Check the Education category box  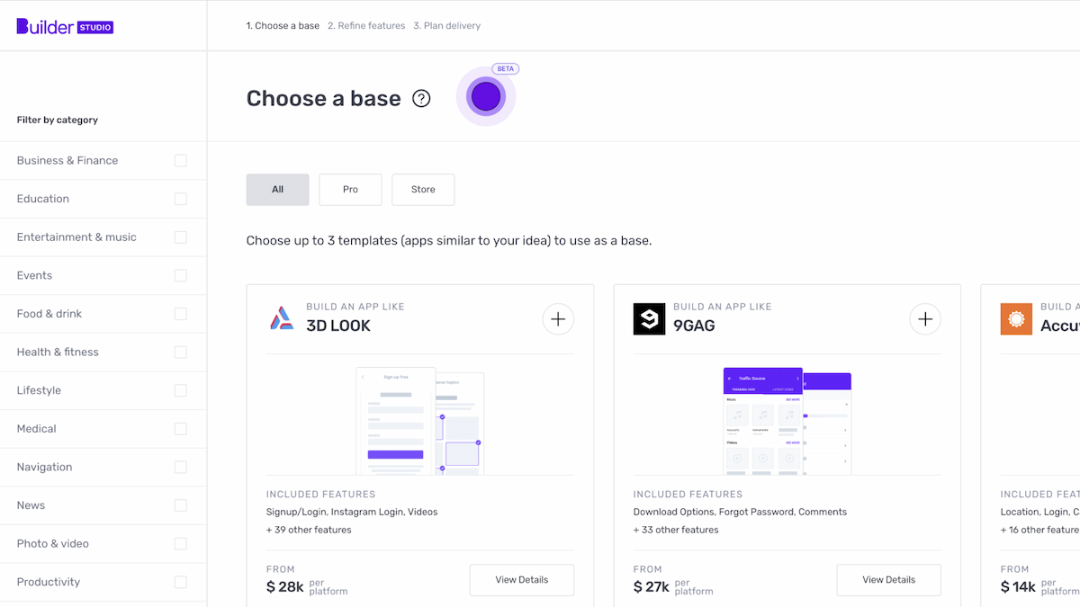point(181,199)
